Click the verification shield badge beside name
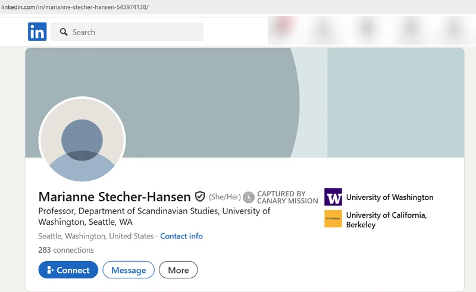The width and height of the screenshot is (476, 292). pos(200,197)
